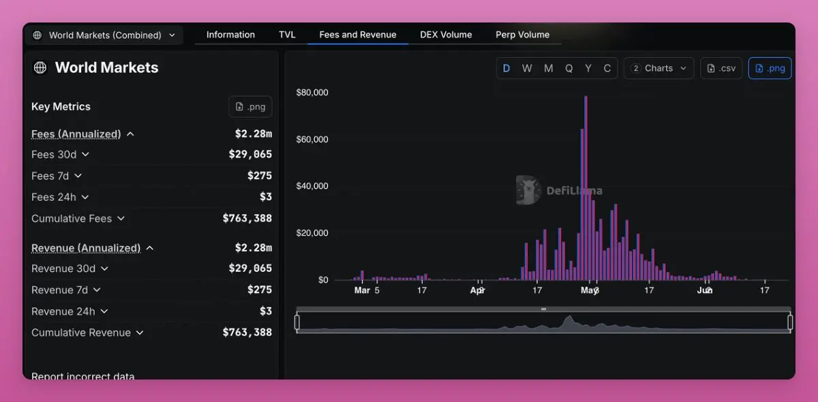Download Key Metrics as .png
818x402 pixels.
(x=250, y=107)
